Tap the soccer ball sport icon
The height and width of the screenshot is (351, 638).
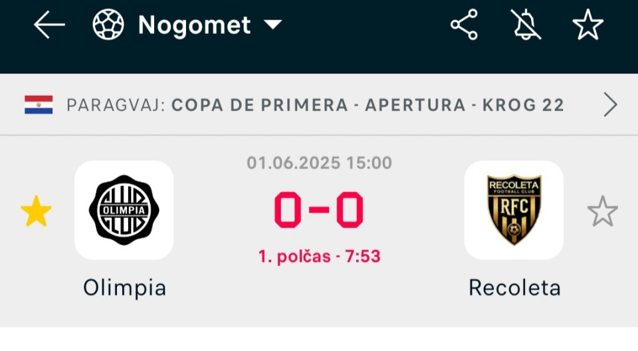click(108, 25)
